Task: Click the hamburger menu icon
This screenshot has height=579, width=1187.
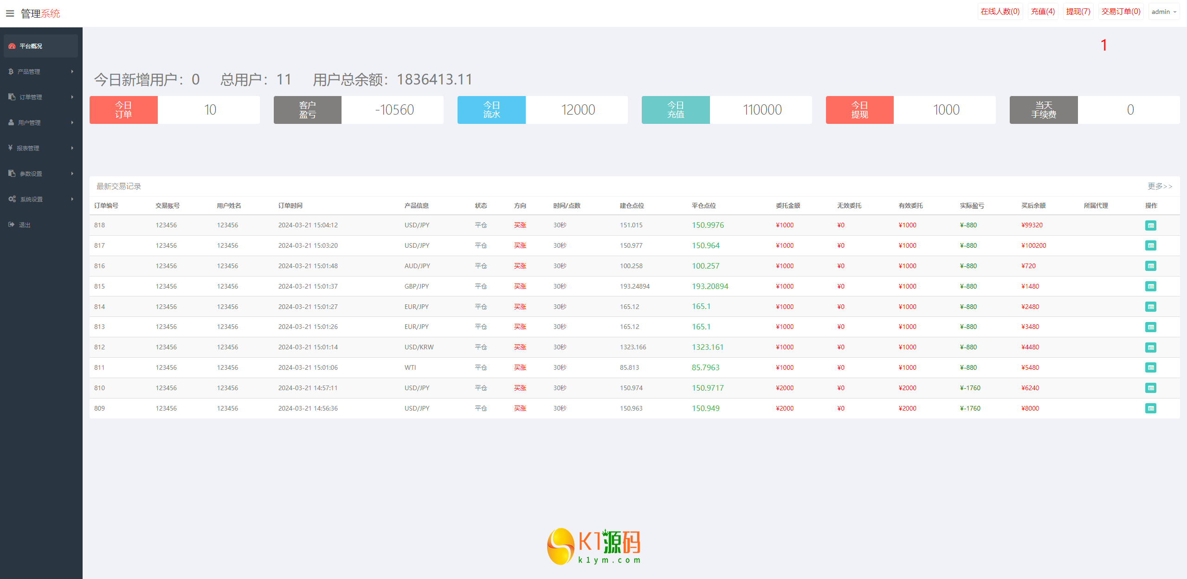Action: tap(10, 13)
